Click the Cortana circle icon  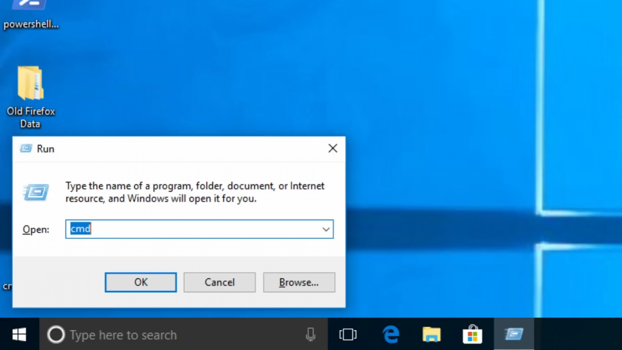click(56, 335)
